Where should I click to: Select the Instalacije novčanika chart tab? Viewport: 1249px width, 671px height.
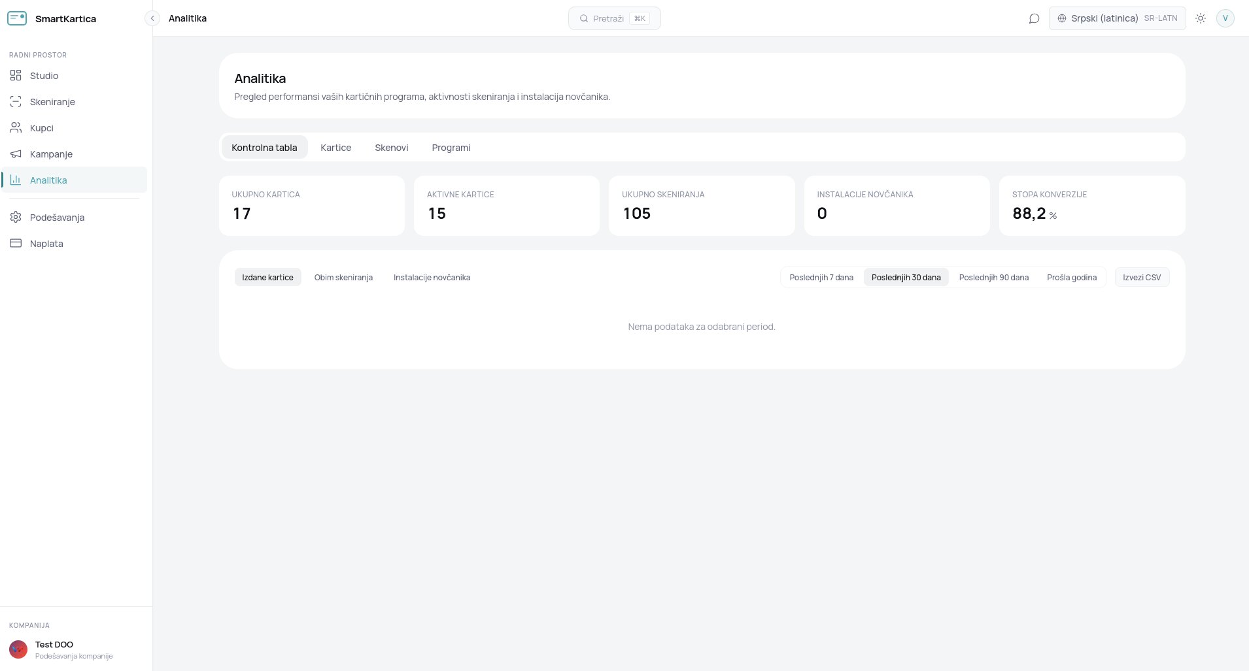click(432, 278)
